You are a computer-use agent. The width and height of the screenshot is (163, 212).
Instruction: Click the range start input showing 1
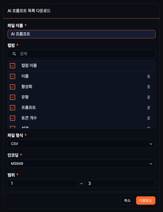[x=43, y=184]
